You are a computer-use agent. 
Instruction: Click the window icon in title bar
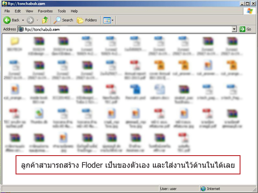(x=4, y=3)
